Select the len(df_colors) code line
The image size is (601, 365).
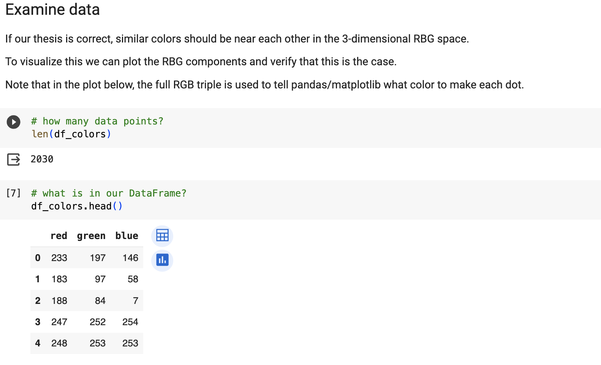(71, 134)
